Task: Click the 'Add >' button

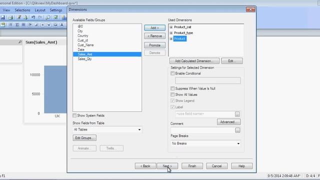Action: click(154, 28)
